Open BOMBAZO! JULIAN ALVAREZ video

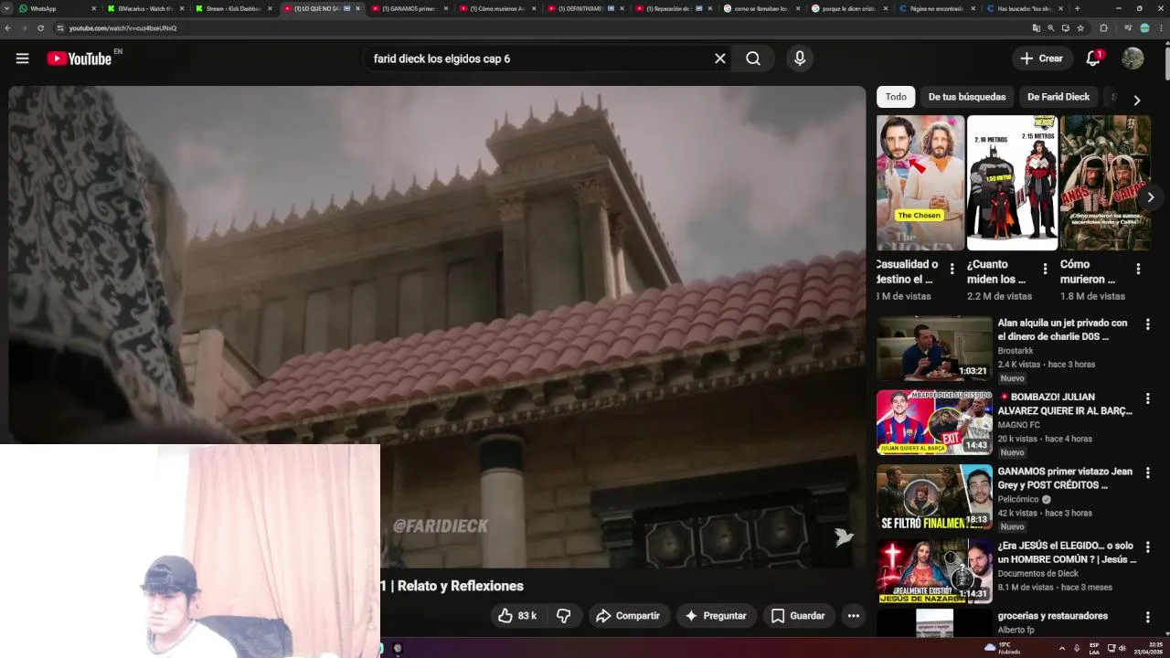pos(1065,404)
